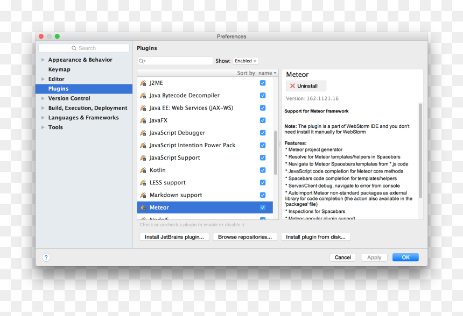Select the Plugins settings page
Screen dimensions: 463x316
click(x=84, y=89)
